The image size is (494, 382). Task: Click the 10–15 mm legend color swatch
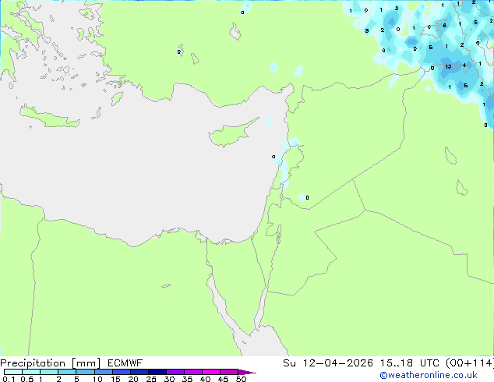(x=103, y=372)
